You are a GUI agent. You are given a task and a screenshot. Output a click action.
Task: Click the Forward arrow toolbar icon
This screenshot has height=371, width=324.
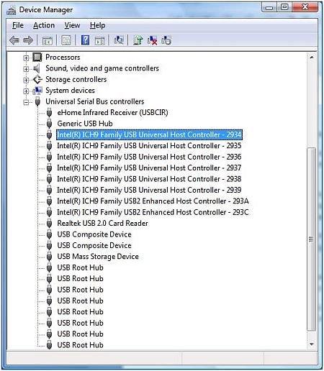[28, 40]
